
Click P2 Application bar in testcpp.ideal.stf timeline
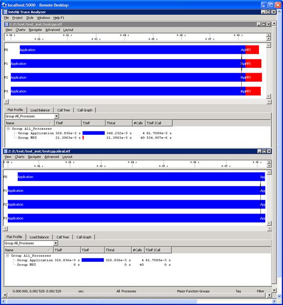point(134,205)
